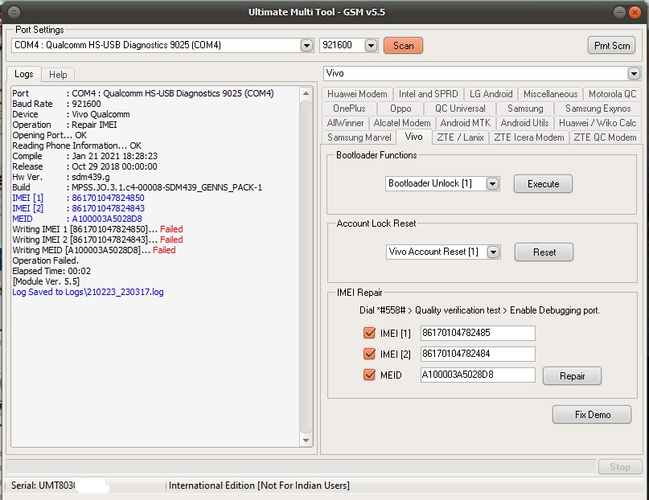Switch to the Logs tab
The width and height of the screenshot is (649, 500).
[x=23, y=74]
